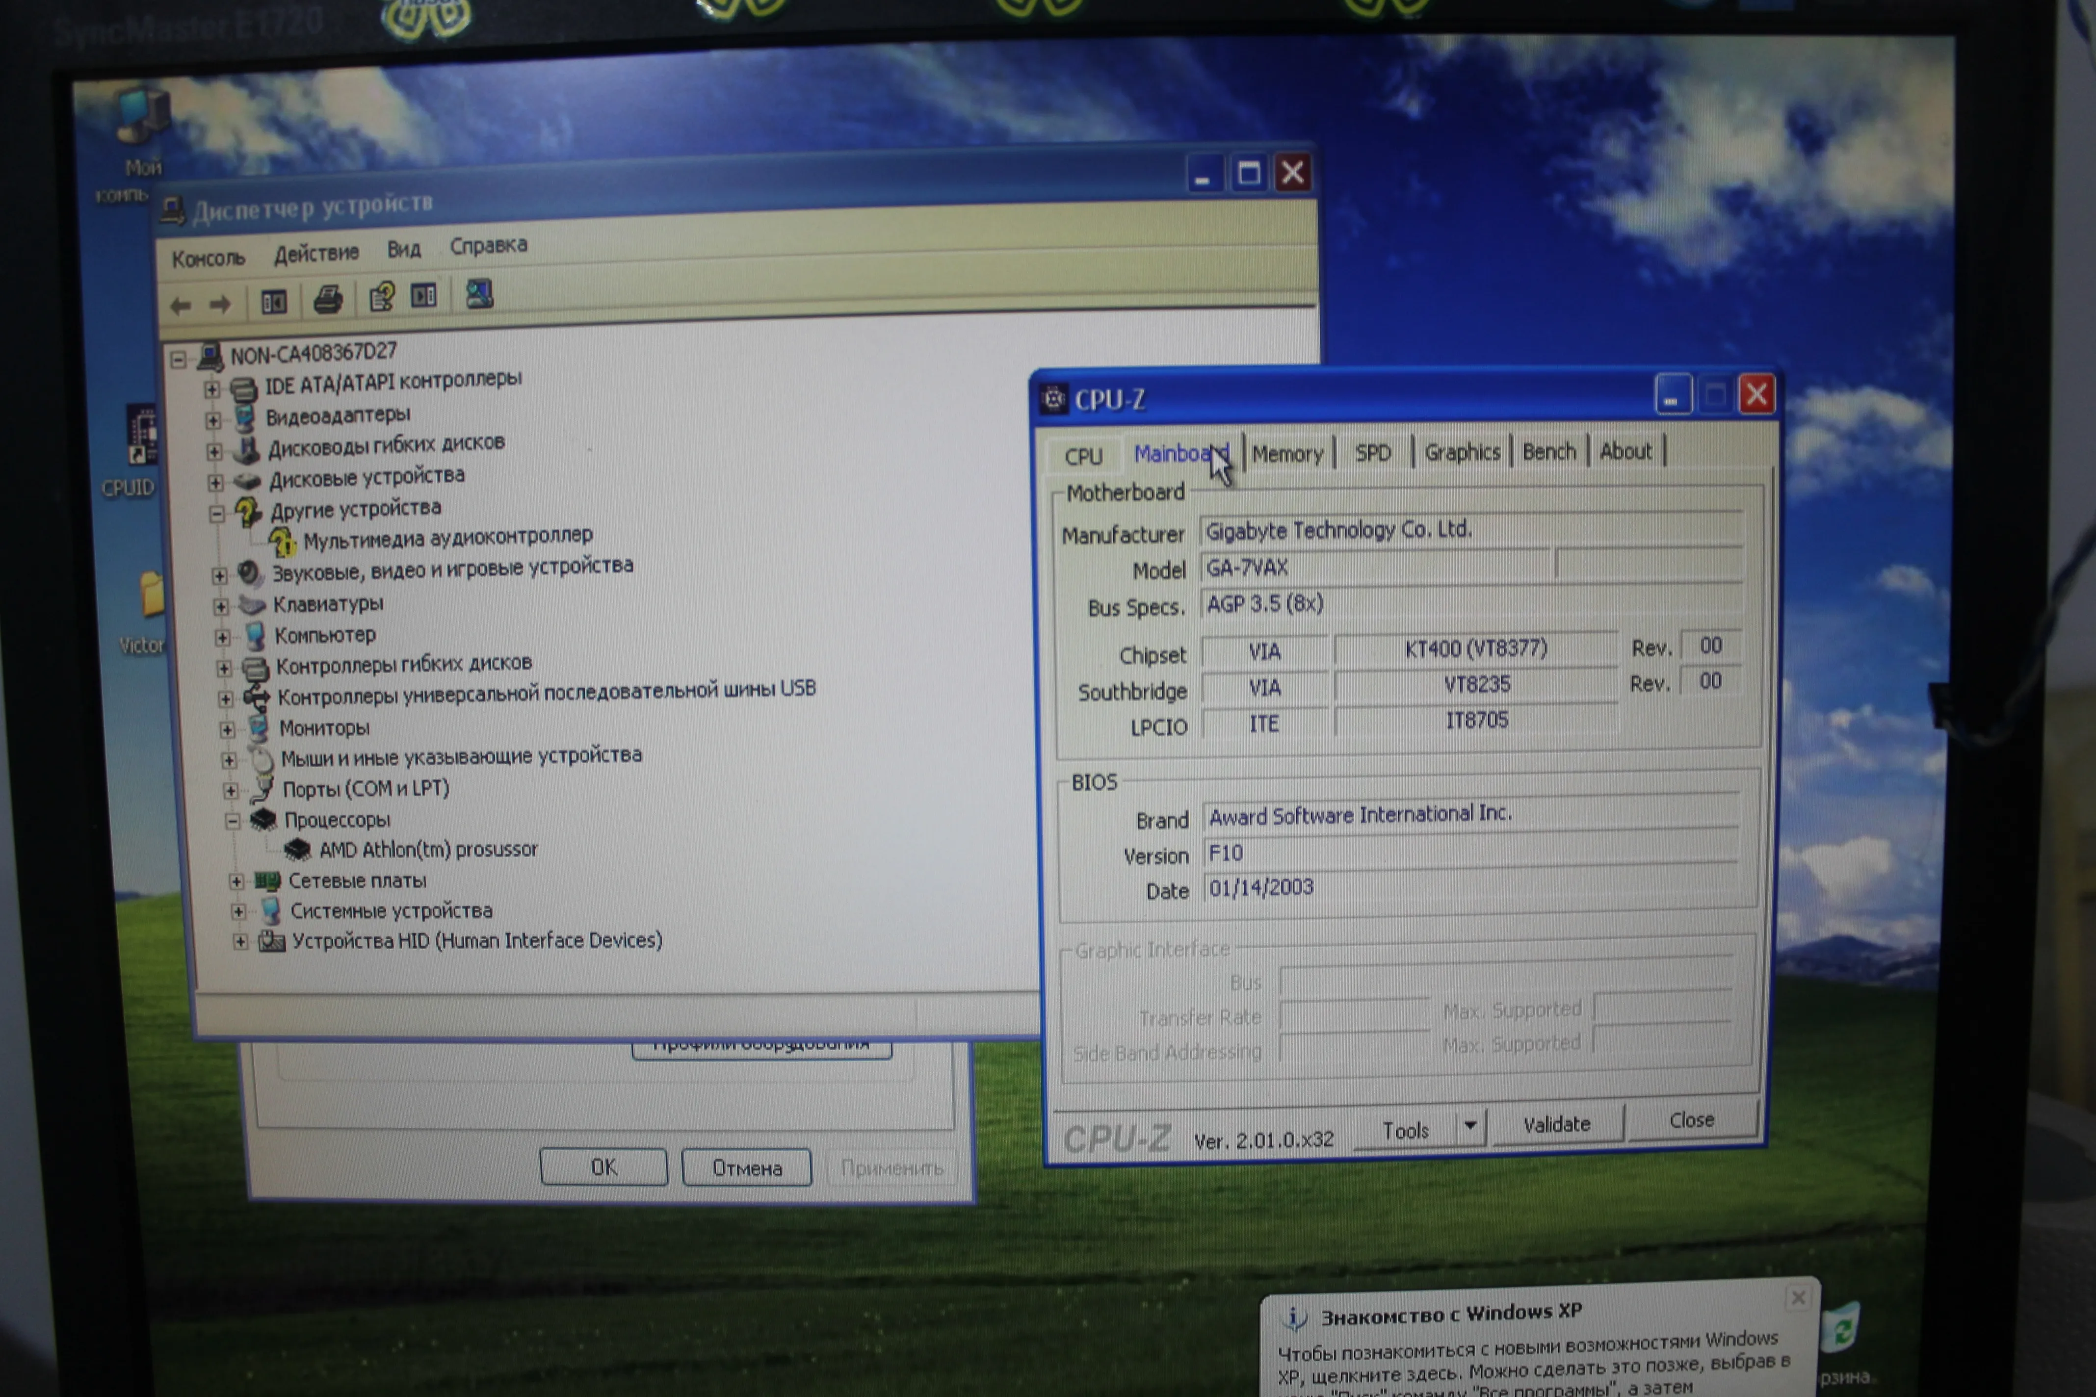
Task: Click the Back arrow in Device Manager toolbar
Action: pyautogui.click(x=180, y=306)
